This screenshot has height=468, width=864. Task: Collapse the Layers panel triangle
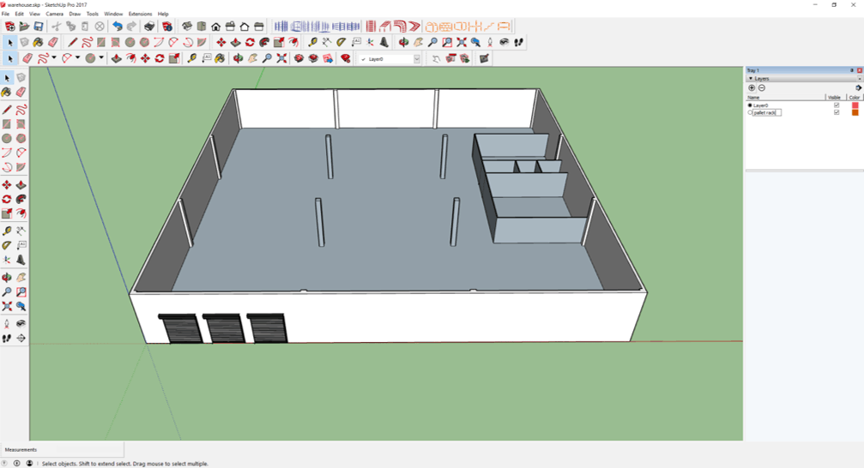pos(751,78)
